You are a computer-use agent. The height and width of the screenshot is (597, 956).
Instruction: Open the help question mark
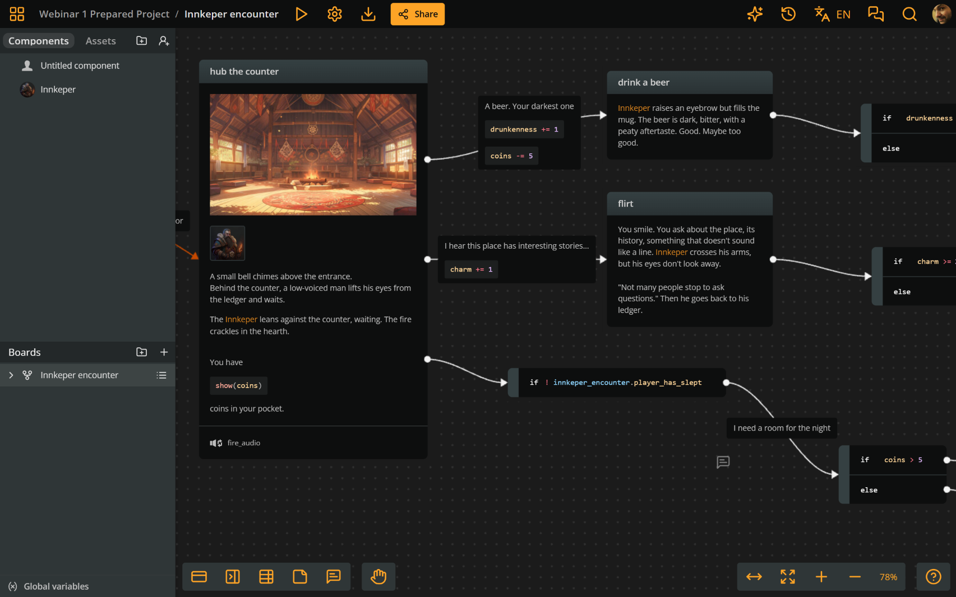point(934,577)
